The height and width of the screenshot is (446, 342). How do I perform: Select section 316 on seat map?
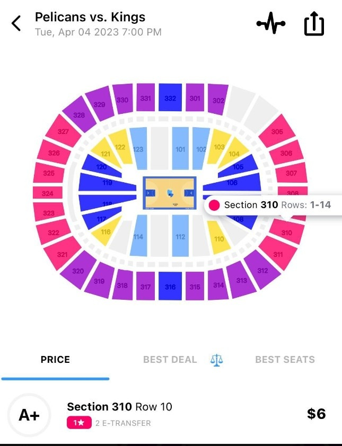pos(170,287)
